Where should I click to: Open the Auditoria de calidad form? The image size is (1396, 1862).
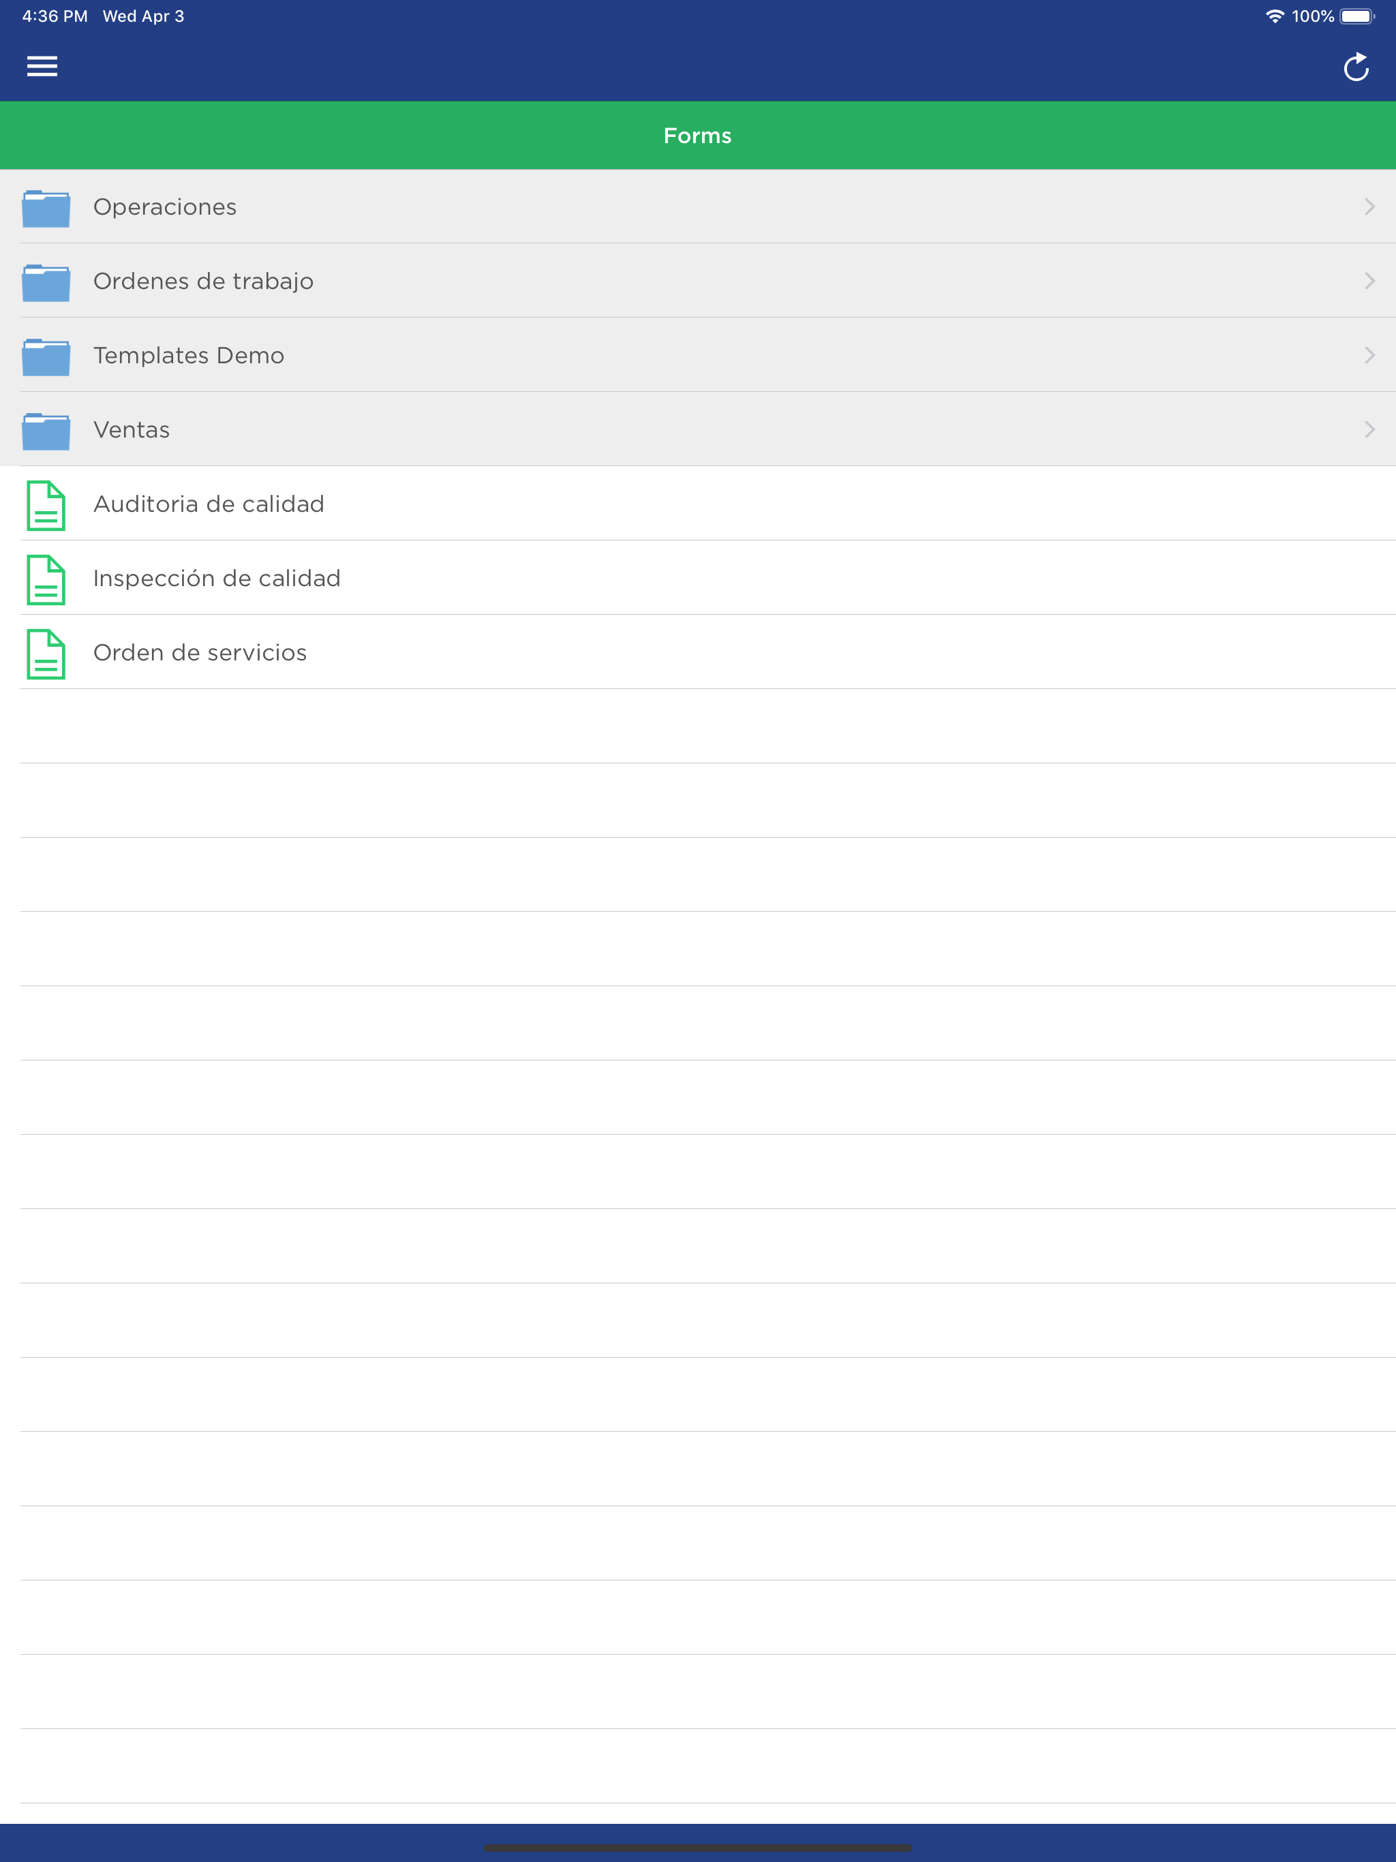698,504
